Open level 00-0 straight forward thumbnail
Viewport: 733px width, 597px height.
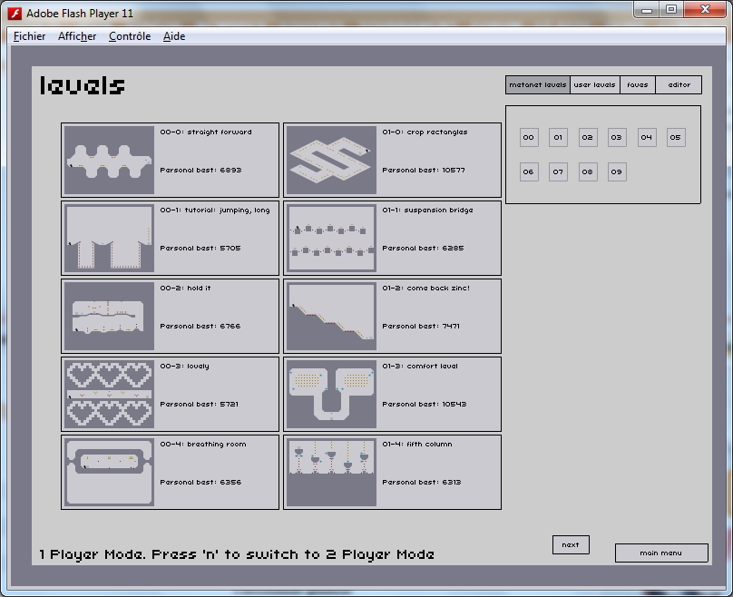pyautogui.click(x=109, y=160)
